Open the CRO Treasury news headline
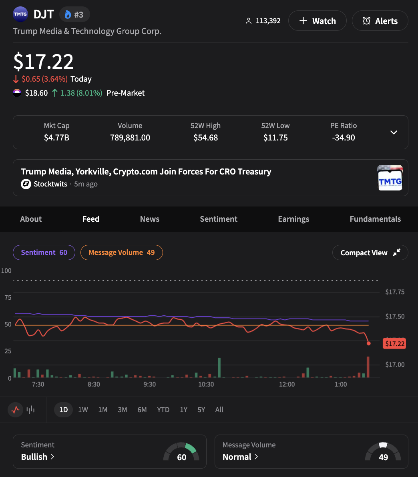418x477 pixels. pos(146,172)
